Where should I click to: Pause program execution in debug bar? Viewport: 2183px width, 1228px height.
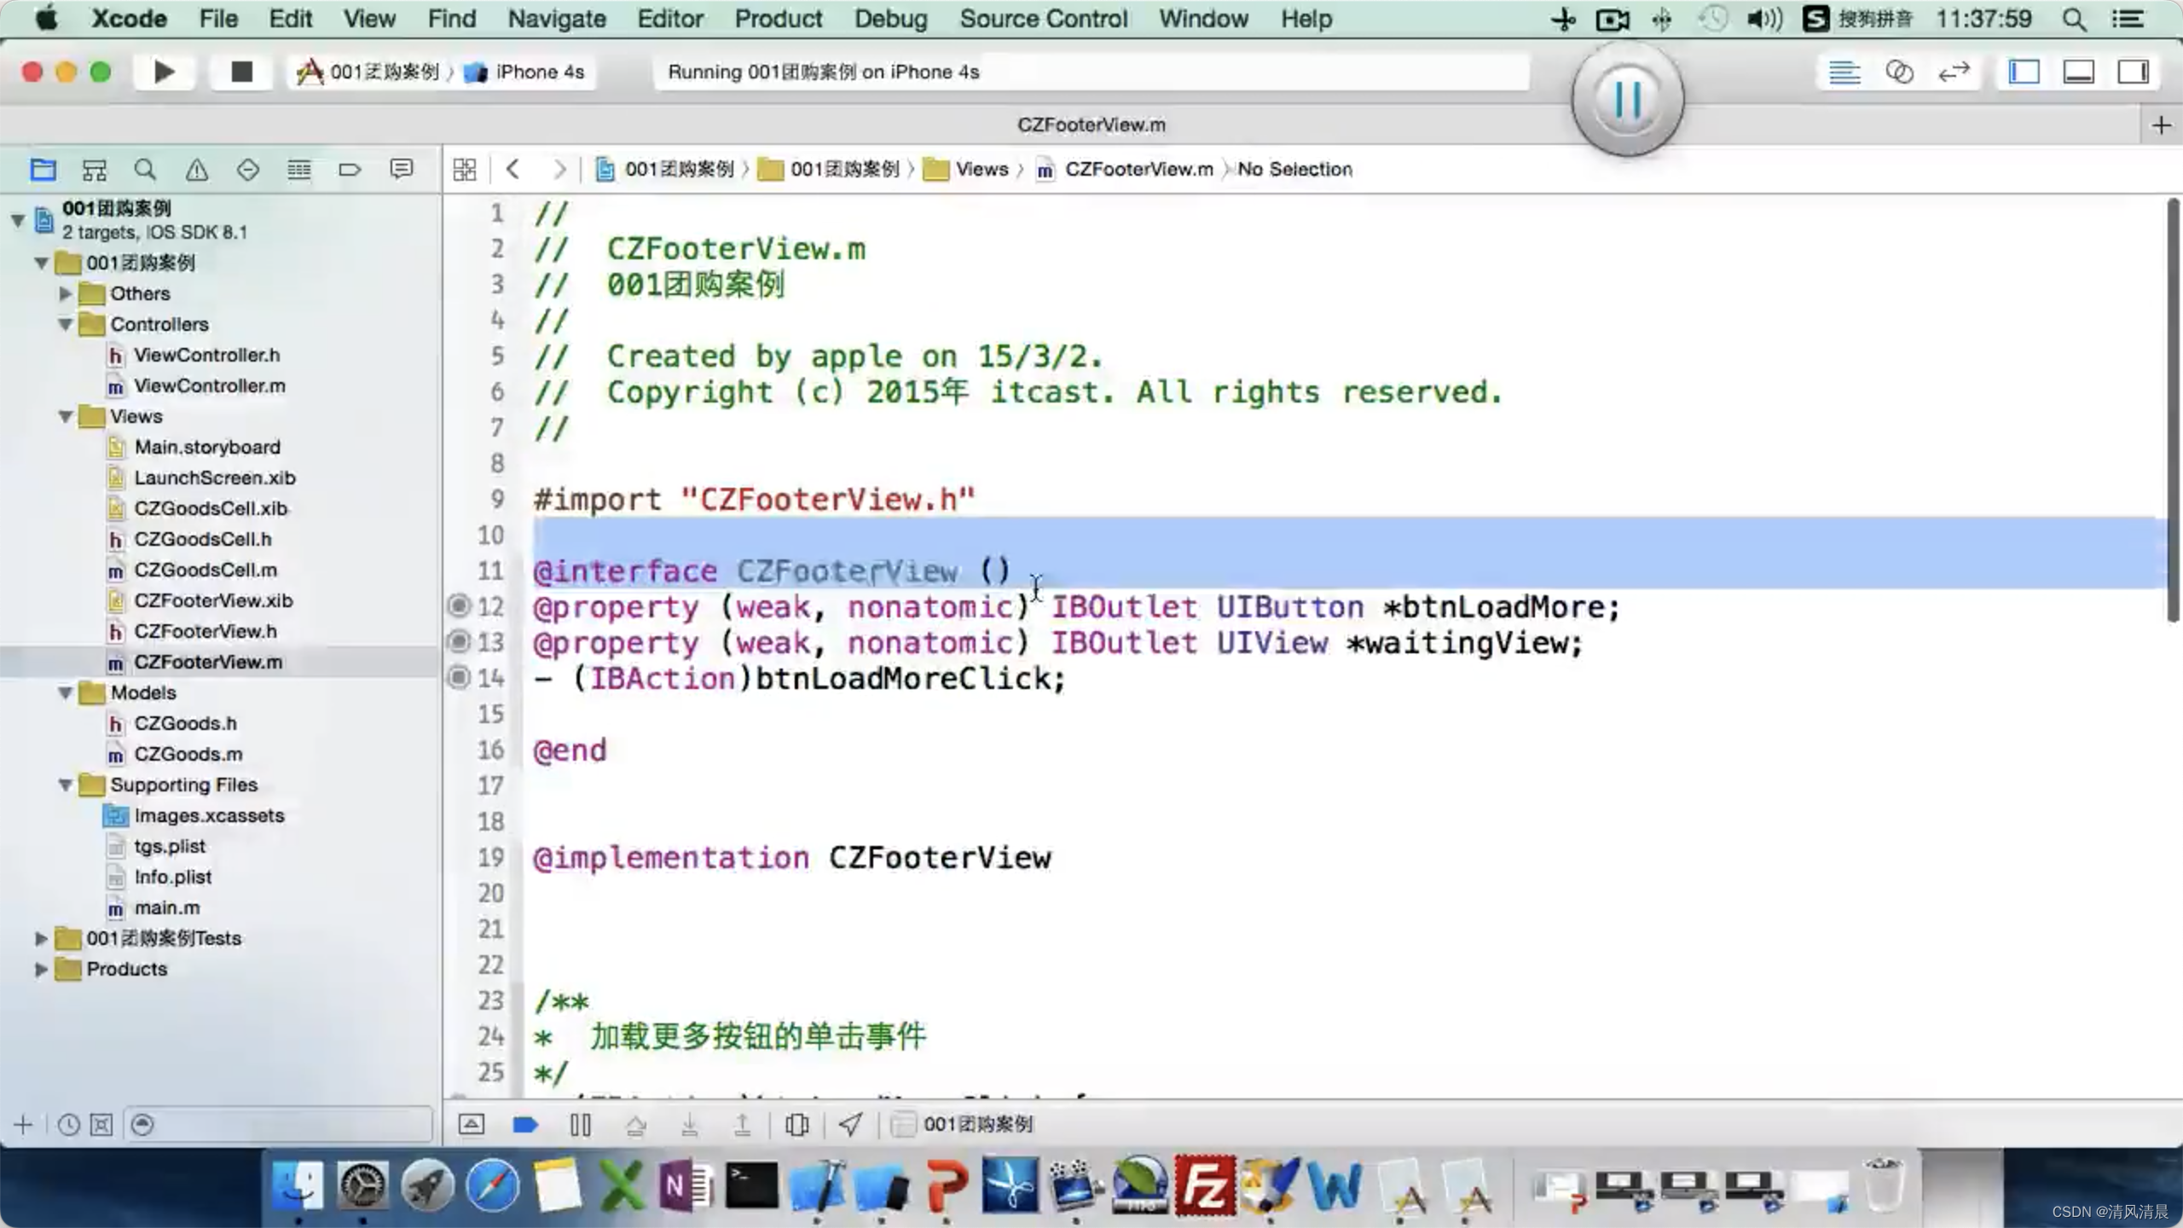pos(580,1125)
